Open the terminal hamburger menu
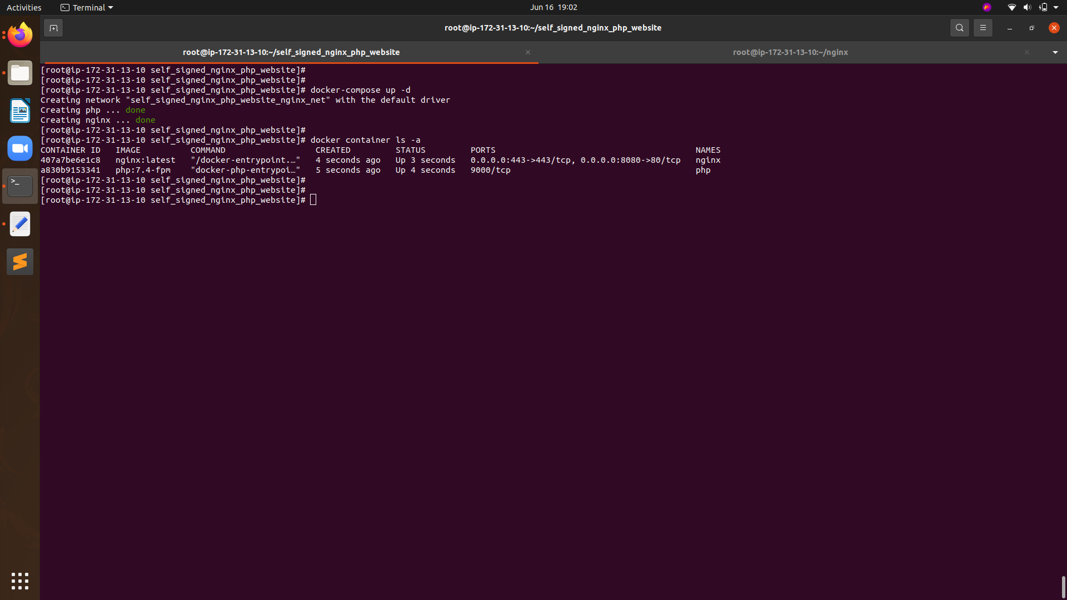This screenshot has width=1067, height=600. pos(983,28)
